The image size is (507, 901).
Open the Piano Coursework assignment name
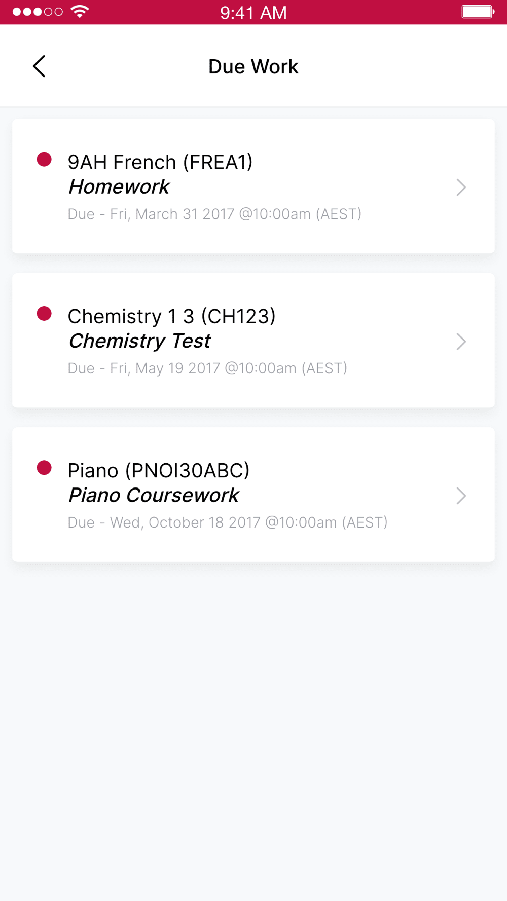[154, 495]
